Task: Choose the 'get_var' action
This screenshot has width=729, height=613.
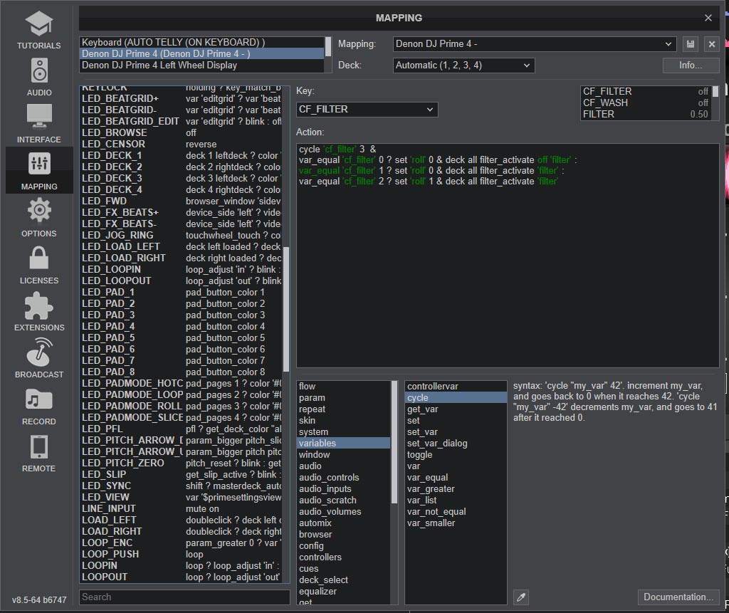Action: [456, 409]
